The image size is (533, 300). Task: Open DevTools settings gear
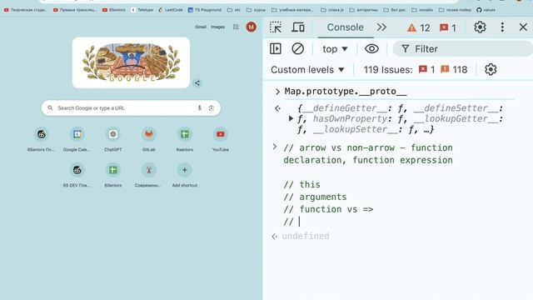point(480,27)
